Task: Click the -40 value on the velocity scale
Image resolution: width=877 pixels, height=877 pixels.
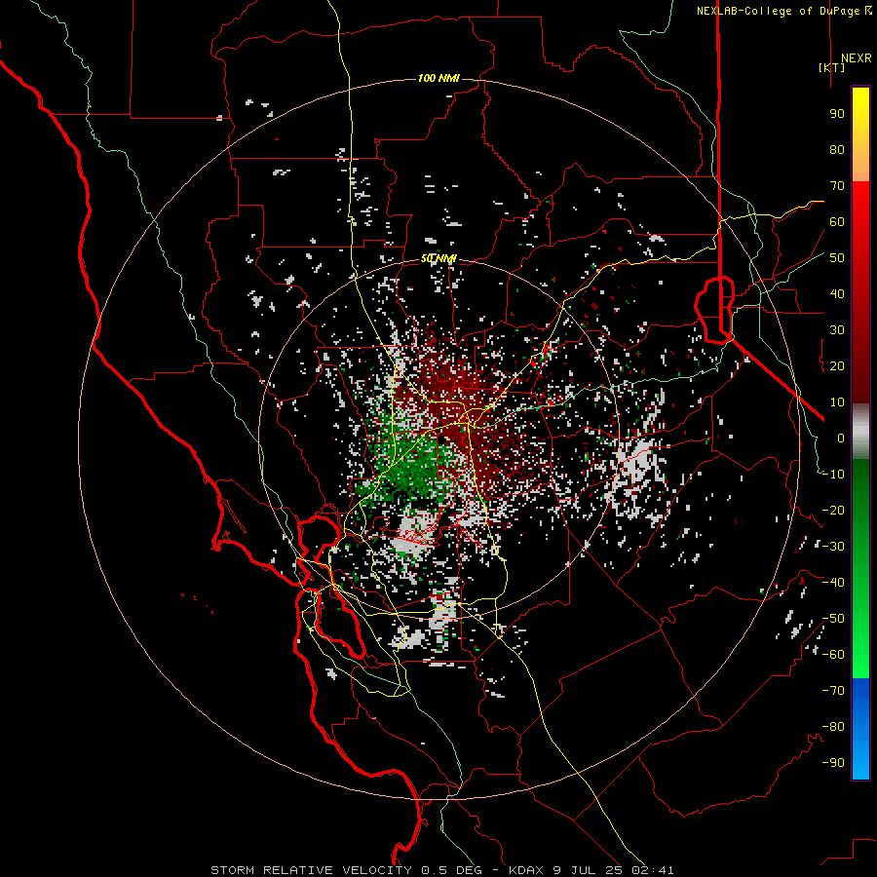Action: [x=833, y=583]
